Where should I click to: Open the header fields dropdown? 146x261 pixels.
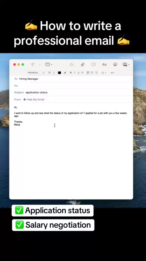(49, 64)
